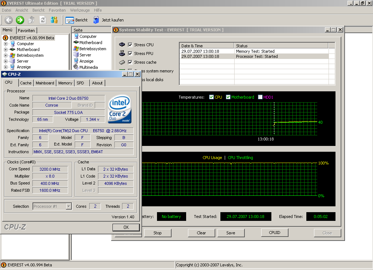Expand Server tree node
The image size is (373, 270).
point(5,61)
